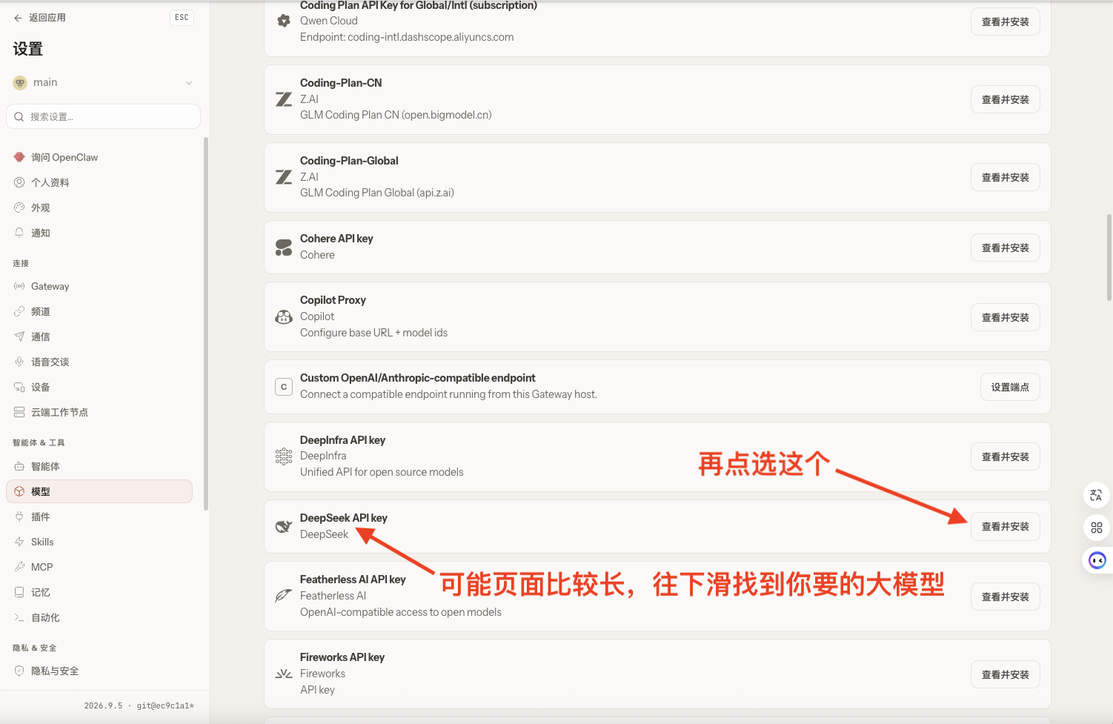Click 查看并安装 for Copilot Proxy
Image resolution: width=1113 pixels, height=724 pixels.
[x=1005, y=317]
